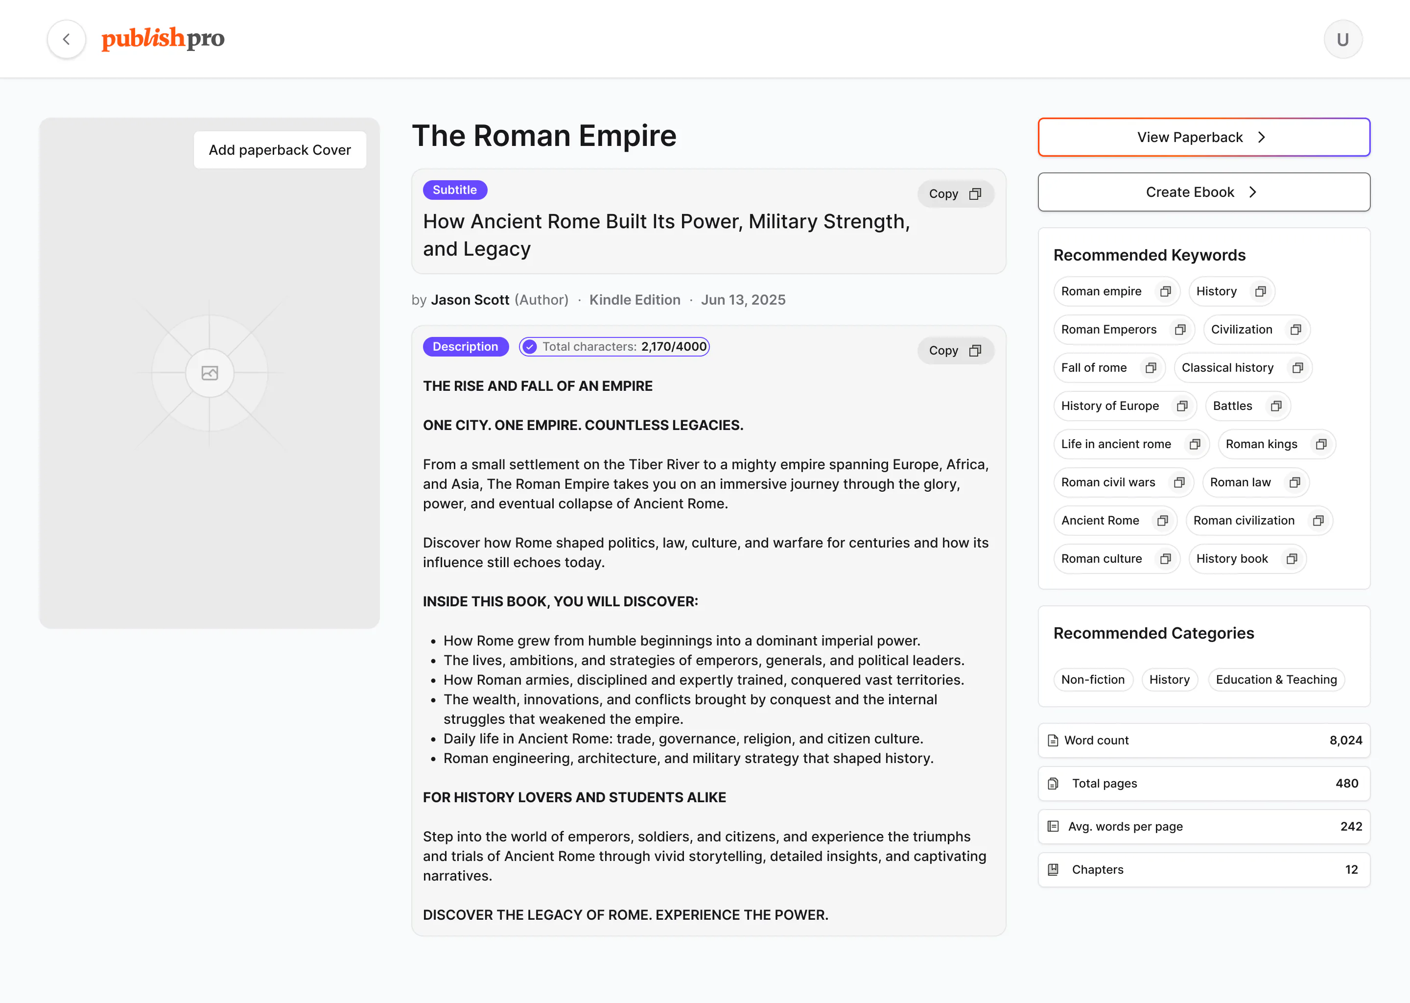Copy the 'Roman law' keyword icon

click(x=1294, y=483)
